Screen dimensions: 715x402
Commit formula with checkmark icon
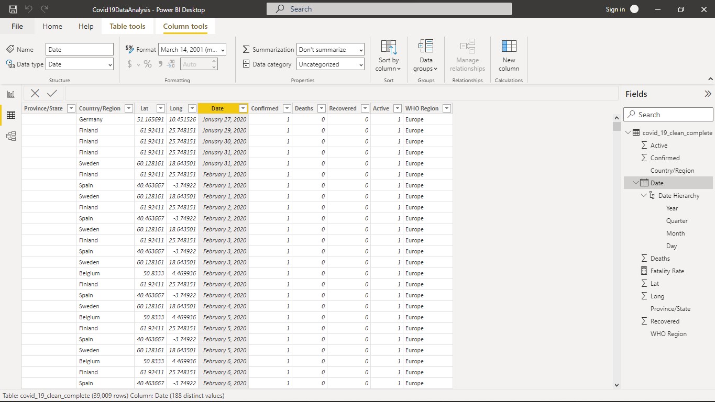[x=52, y=93]
